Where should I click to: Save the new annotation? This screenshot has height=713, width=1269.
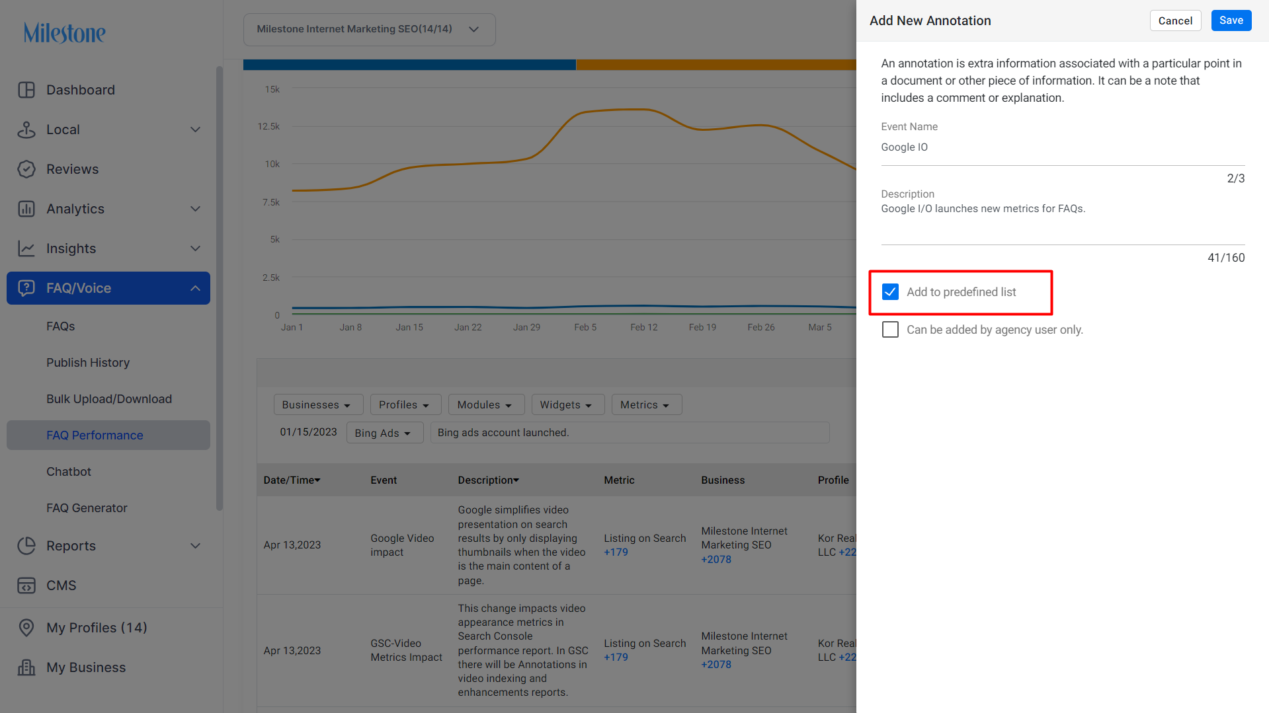1231,20
